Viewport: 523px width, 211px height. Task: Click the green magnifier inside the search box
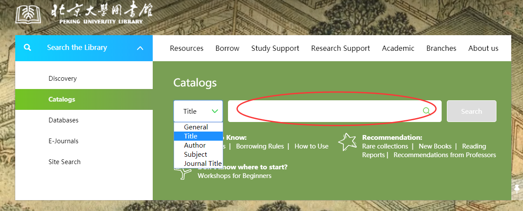[426, 111]
